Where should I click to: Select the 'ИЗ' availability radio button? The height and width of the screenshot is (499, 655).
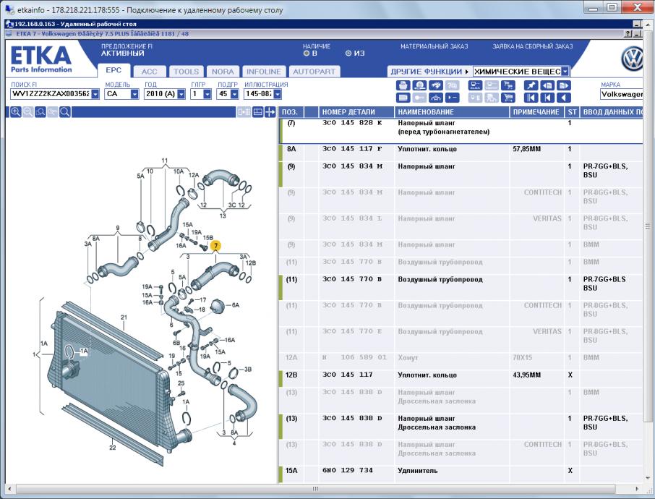coord(348,54)
